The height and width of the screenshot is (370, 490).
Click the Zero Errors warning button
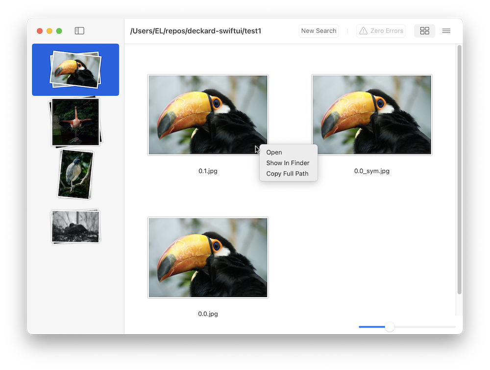381,30
